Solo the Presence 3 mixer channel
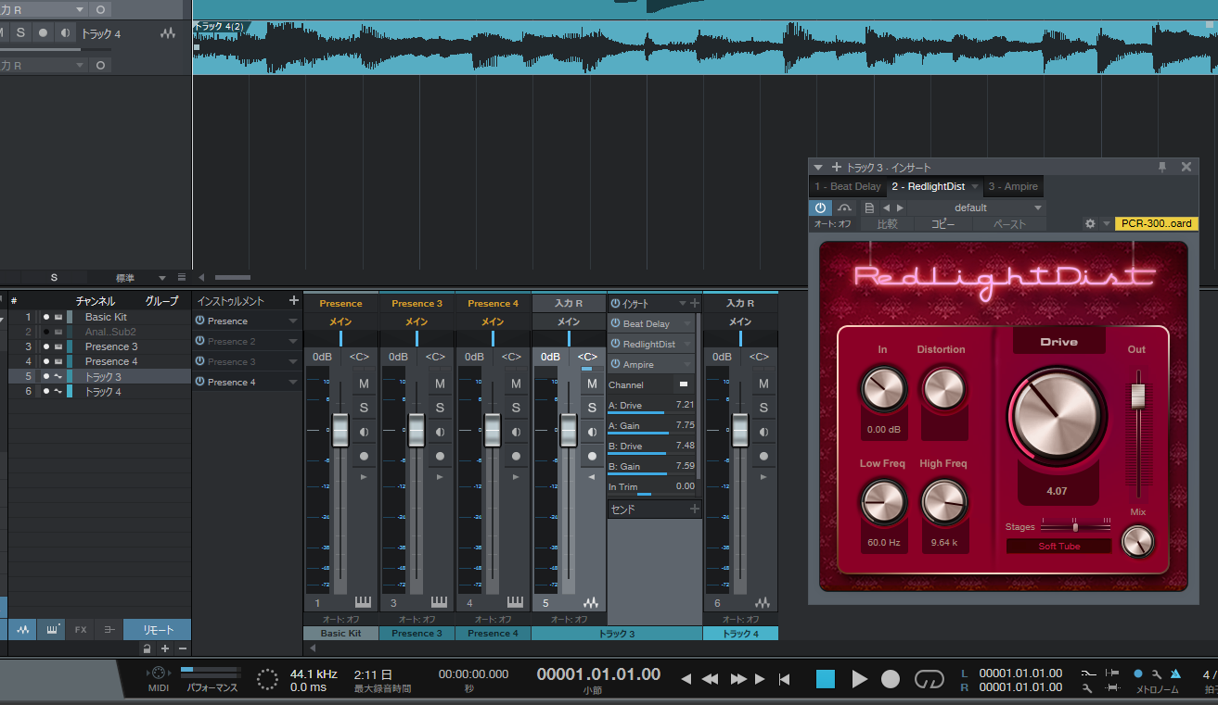 pyautogui.click(x=440, y=408)
